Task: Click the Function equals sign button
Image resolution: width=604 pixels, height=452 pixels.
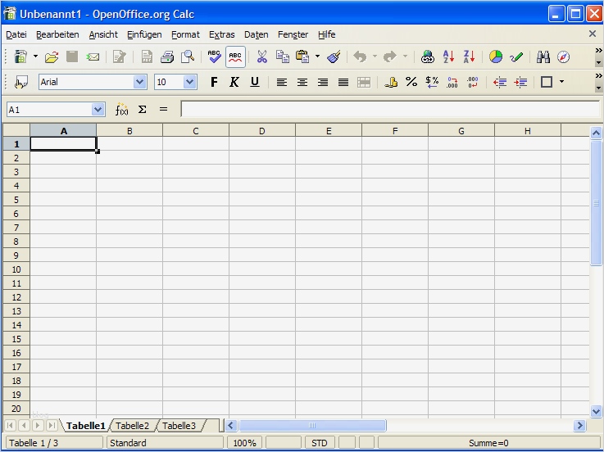Action: coord(163,110)
